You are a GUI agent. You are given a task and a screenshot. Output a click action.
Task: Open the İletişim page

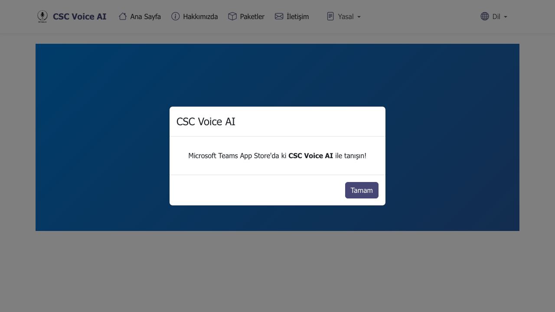tap(292, 16)
